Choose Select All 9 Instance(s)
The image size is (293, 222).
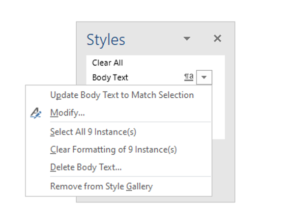click(x=93, y=132)
